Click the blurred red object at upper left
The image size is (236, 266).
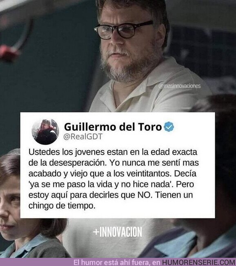click(x=9, y=53)
